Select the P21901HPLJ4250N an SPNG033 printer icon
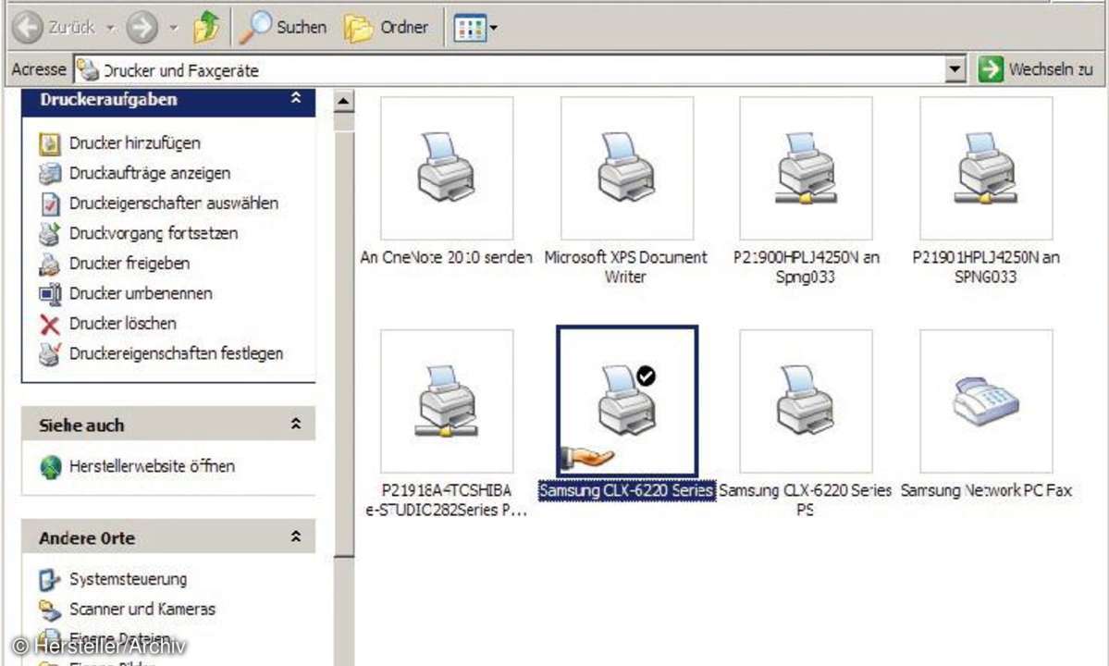The width and height of the screenshot is (1109, 666). [986, 168]
